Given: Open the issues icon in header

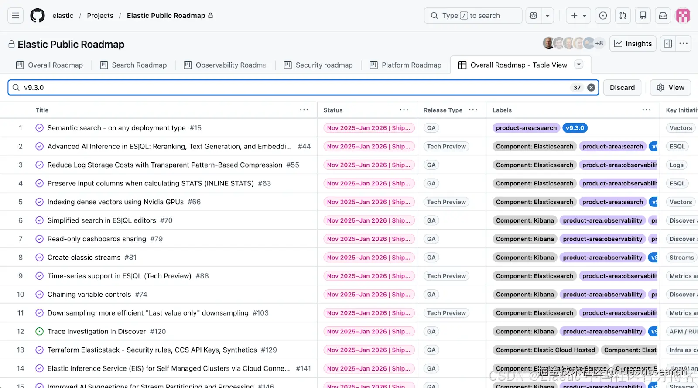Looking at the screenshot, I should [603, 16].
